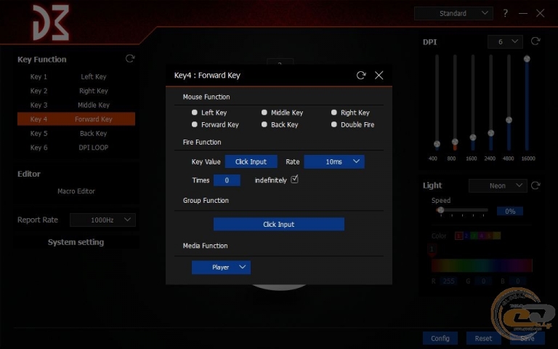This screenshot has height=349, width=558.
Task: Open the Player media function dropdown
Action: [x=221, y=268]
